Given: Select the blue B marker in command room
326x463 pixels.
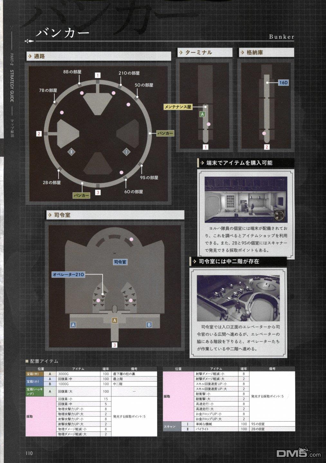Looking at the screenshot, I should click(x=149, y=325).
